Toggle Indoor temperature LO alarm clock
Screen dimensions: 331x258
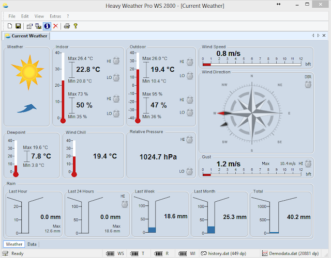(x=116, y=77)
